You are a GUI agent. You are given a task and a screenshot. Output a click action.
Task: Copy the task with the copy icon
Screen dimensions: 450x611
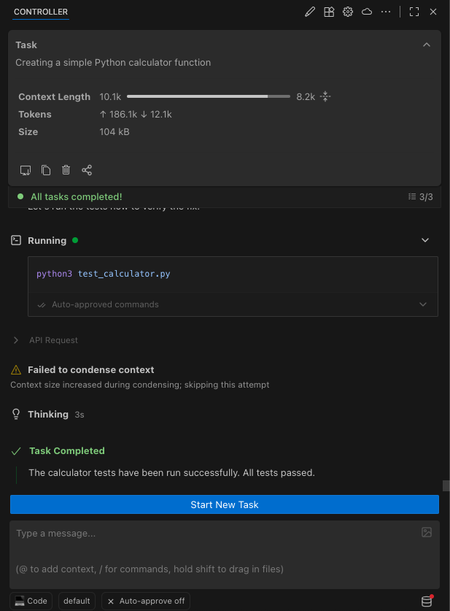pos(46,170)
